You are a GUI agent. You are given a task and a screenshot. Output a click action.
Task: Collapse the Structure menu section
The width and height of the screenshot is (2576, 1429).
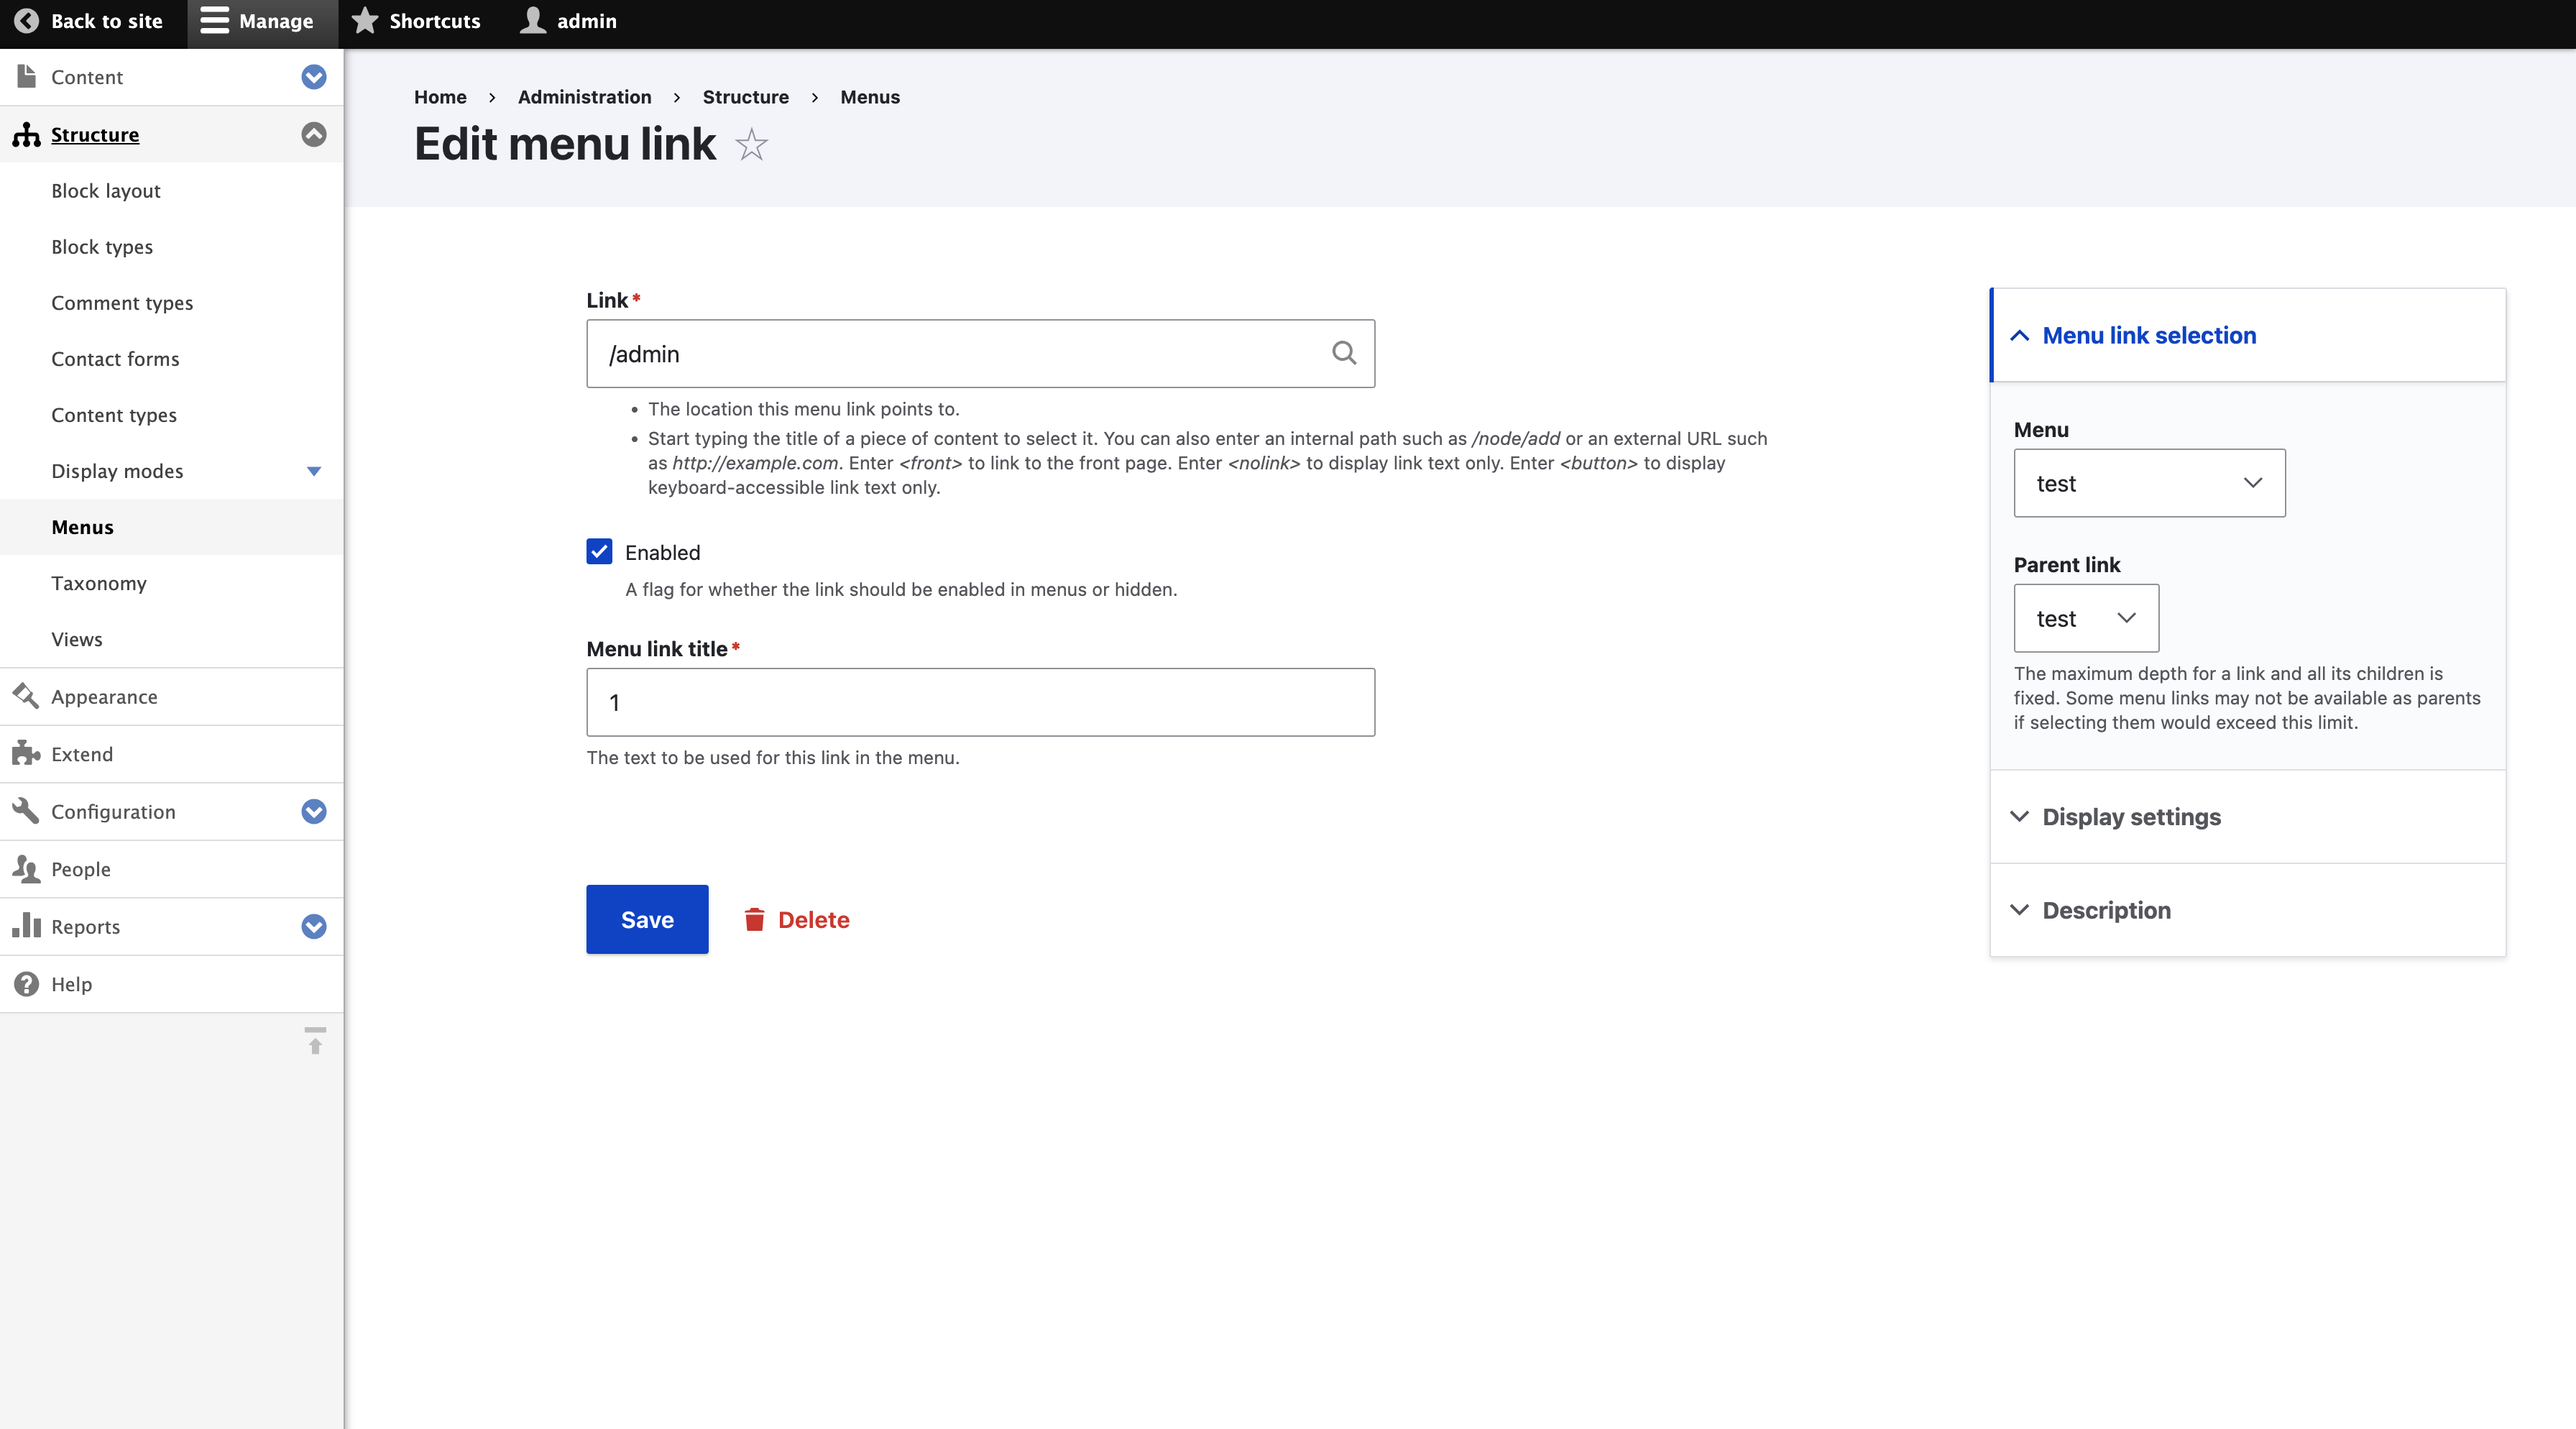[314, 134]
